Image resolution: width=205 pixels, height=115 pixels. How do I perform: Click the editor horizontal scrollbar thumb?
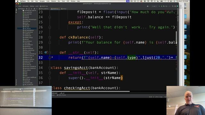coord(91,91)
